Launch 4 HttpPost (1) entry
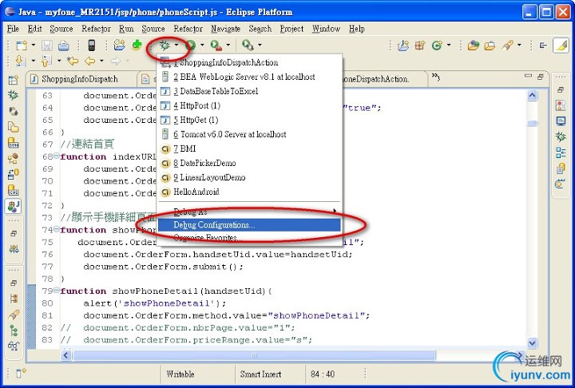The height and width of the screenshot is (388, 575). click(249, 105)
